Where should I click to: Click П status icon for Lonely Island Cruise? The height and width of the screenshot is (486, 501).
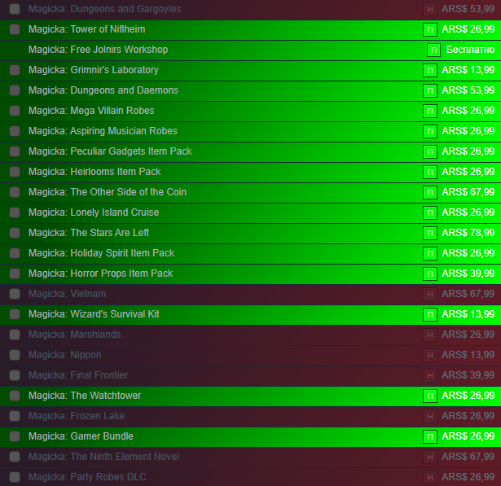coord(430,212)
